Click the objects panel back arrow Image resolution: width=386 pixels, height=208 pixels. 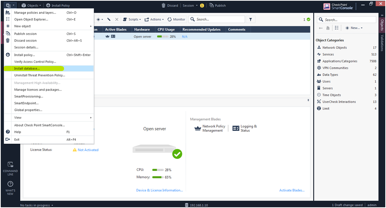point(320,28)
